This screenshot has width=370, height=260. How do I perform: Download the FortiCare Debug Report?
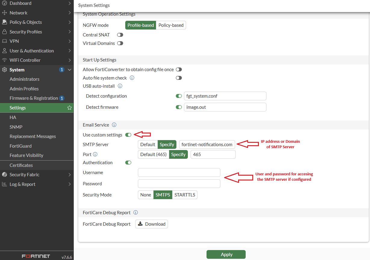tap(151, 224)
